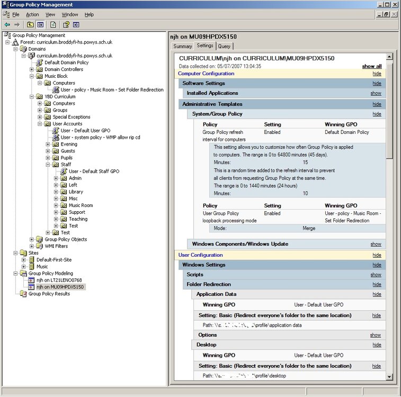Collapse the Group Policy Modeling node
401x397 pixels.
[x=15, y=273]
